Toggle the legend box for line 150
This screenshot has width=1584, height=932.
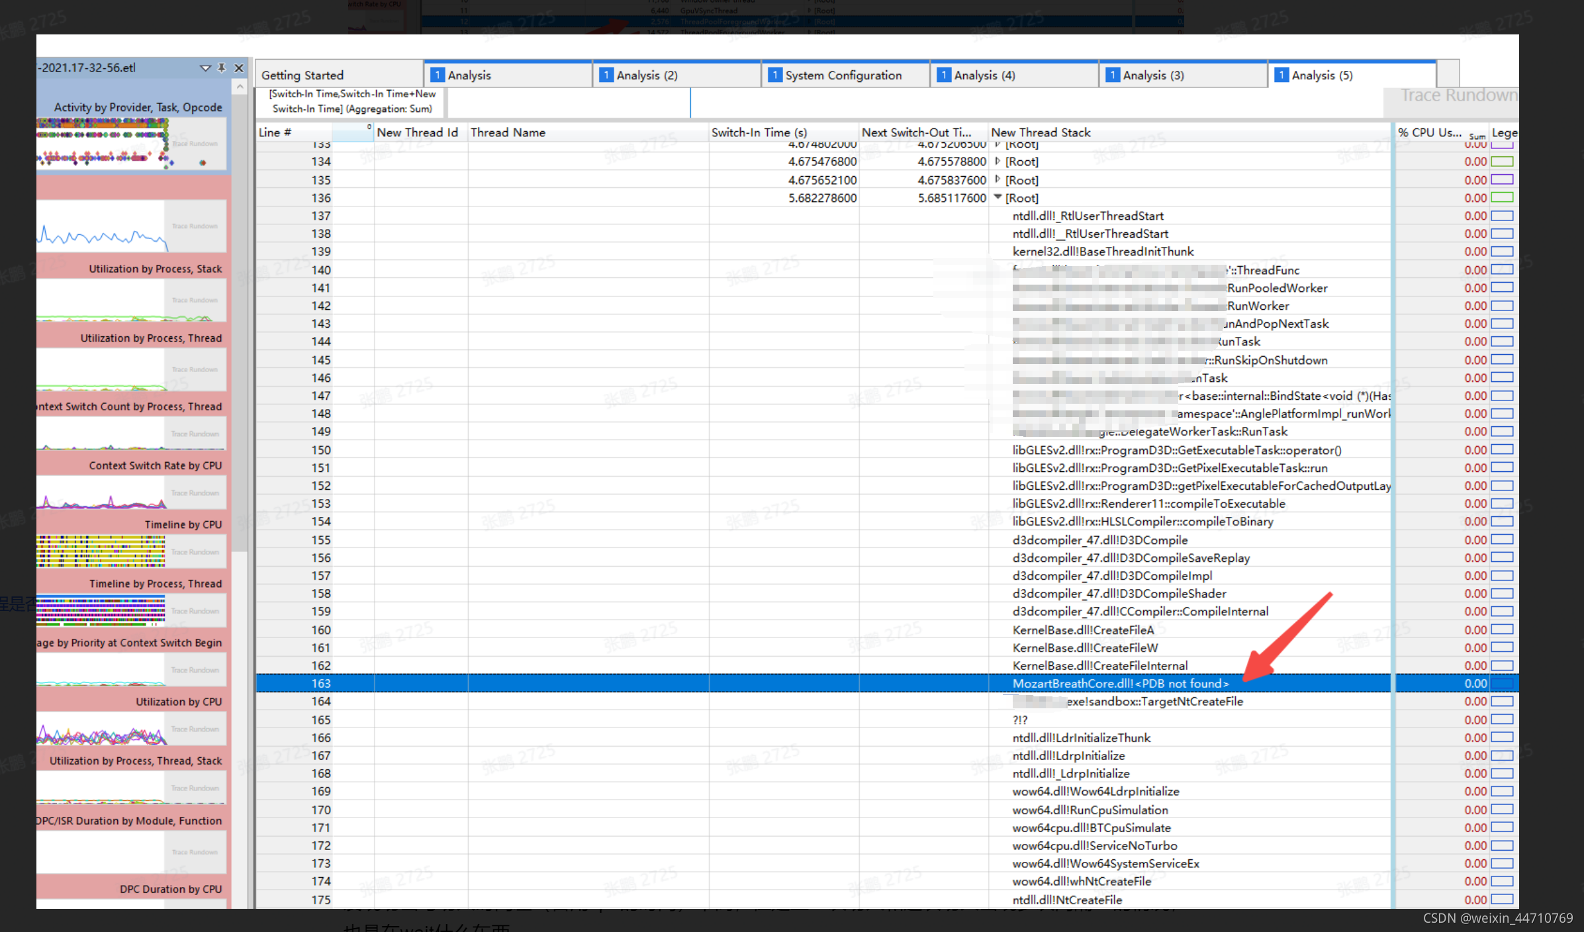[x=1503, y=449]
